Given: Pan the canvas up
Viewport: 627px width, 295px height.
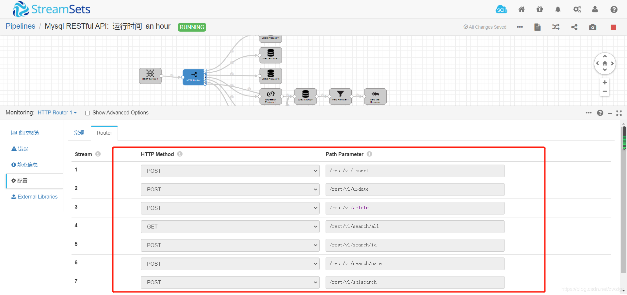Looking at the screenshot, I should 605,56.
